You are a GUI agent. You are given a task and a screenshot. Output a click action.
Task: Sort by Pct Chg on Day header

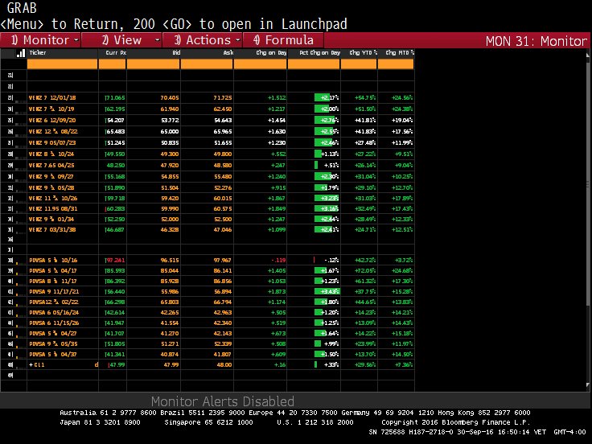(x=320, y=53)
